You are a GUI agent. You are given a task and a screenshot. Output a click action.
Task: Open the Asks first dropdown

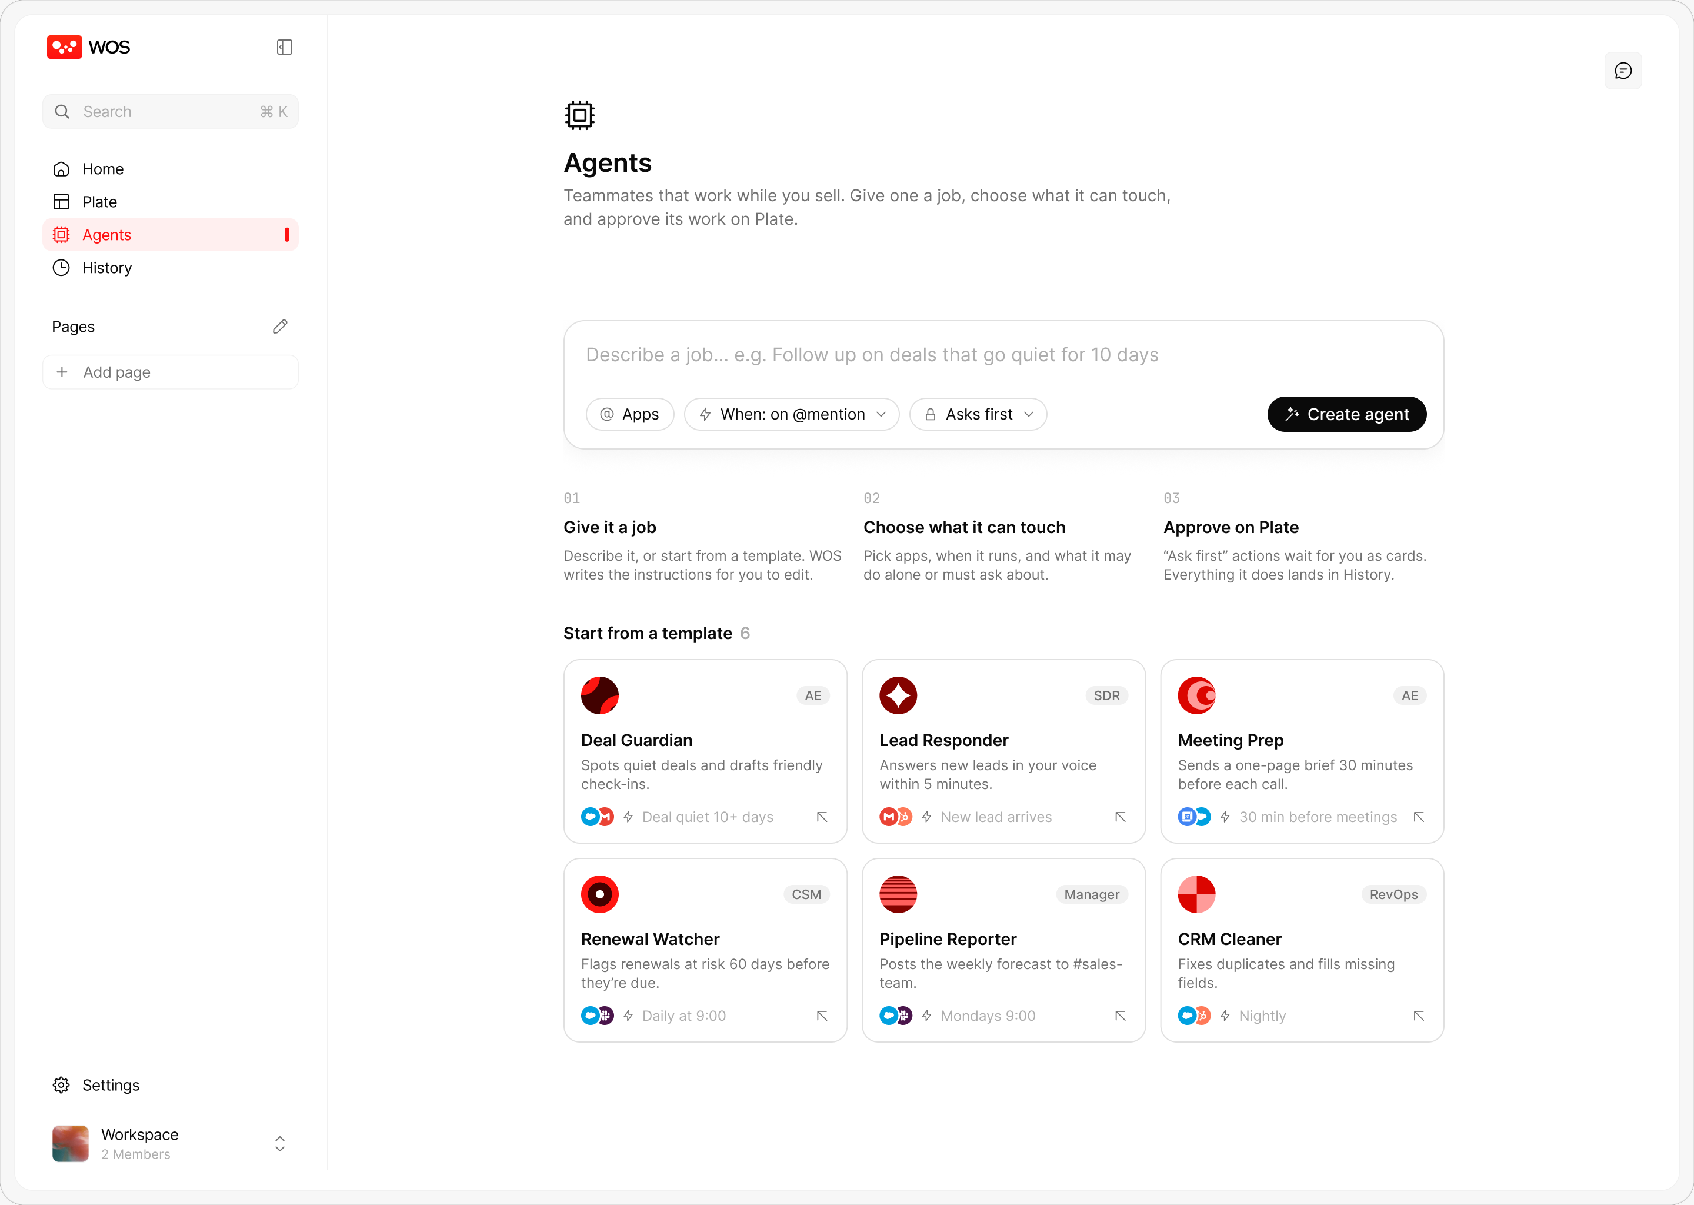[x=978, y=414]
